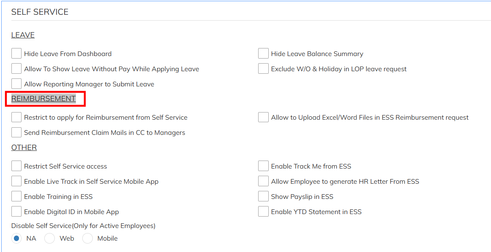
Task: Check Enable Training in ESS
Action: pyautogui.click(x=16, y=196)
